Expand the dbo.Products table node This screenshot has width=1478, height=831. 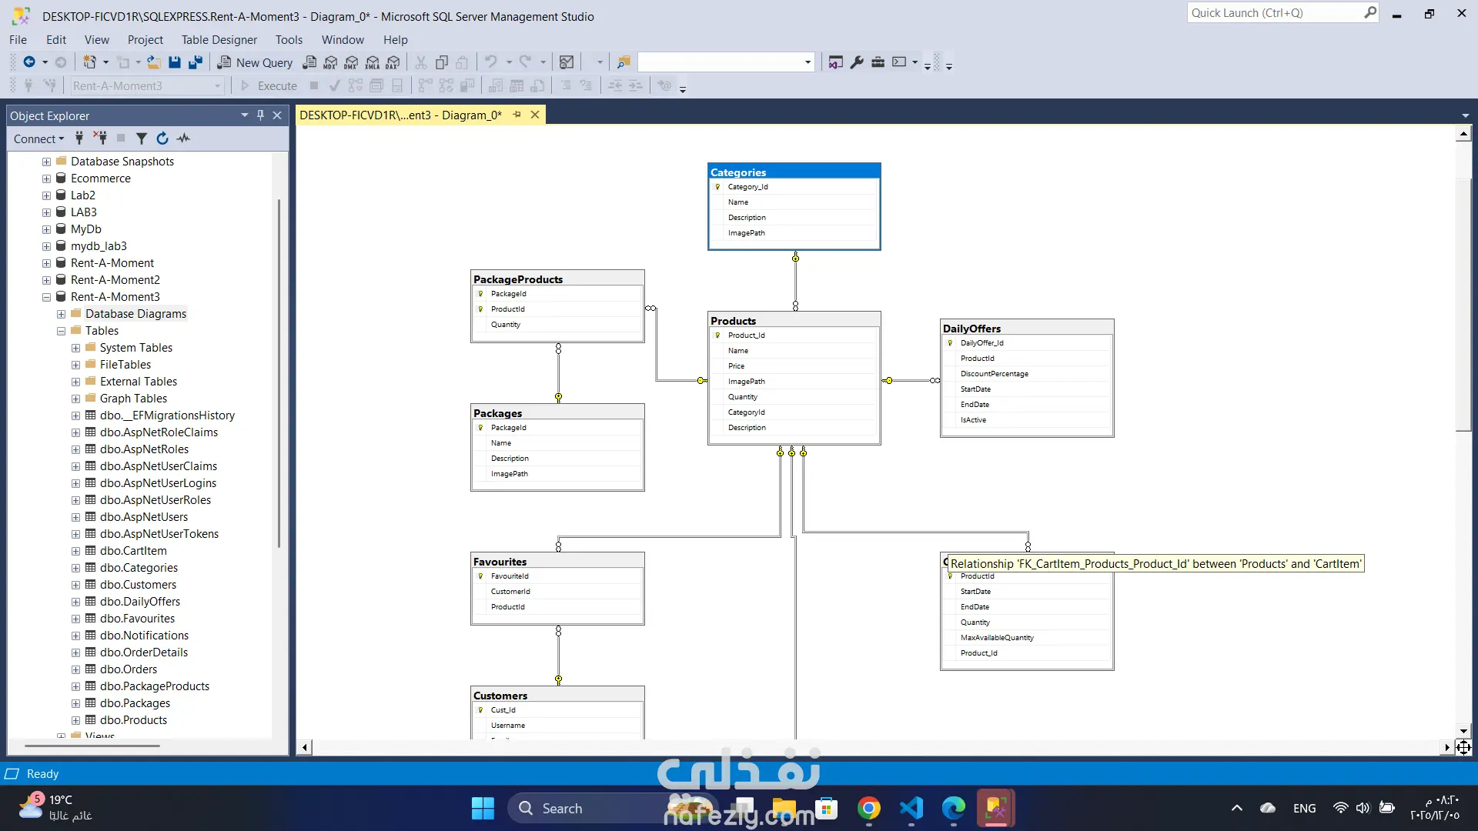75,720
